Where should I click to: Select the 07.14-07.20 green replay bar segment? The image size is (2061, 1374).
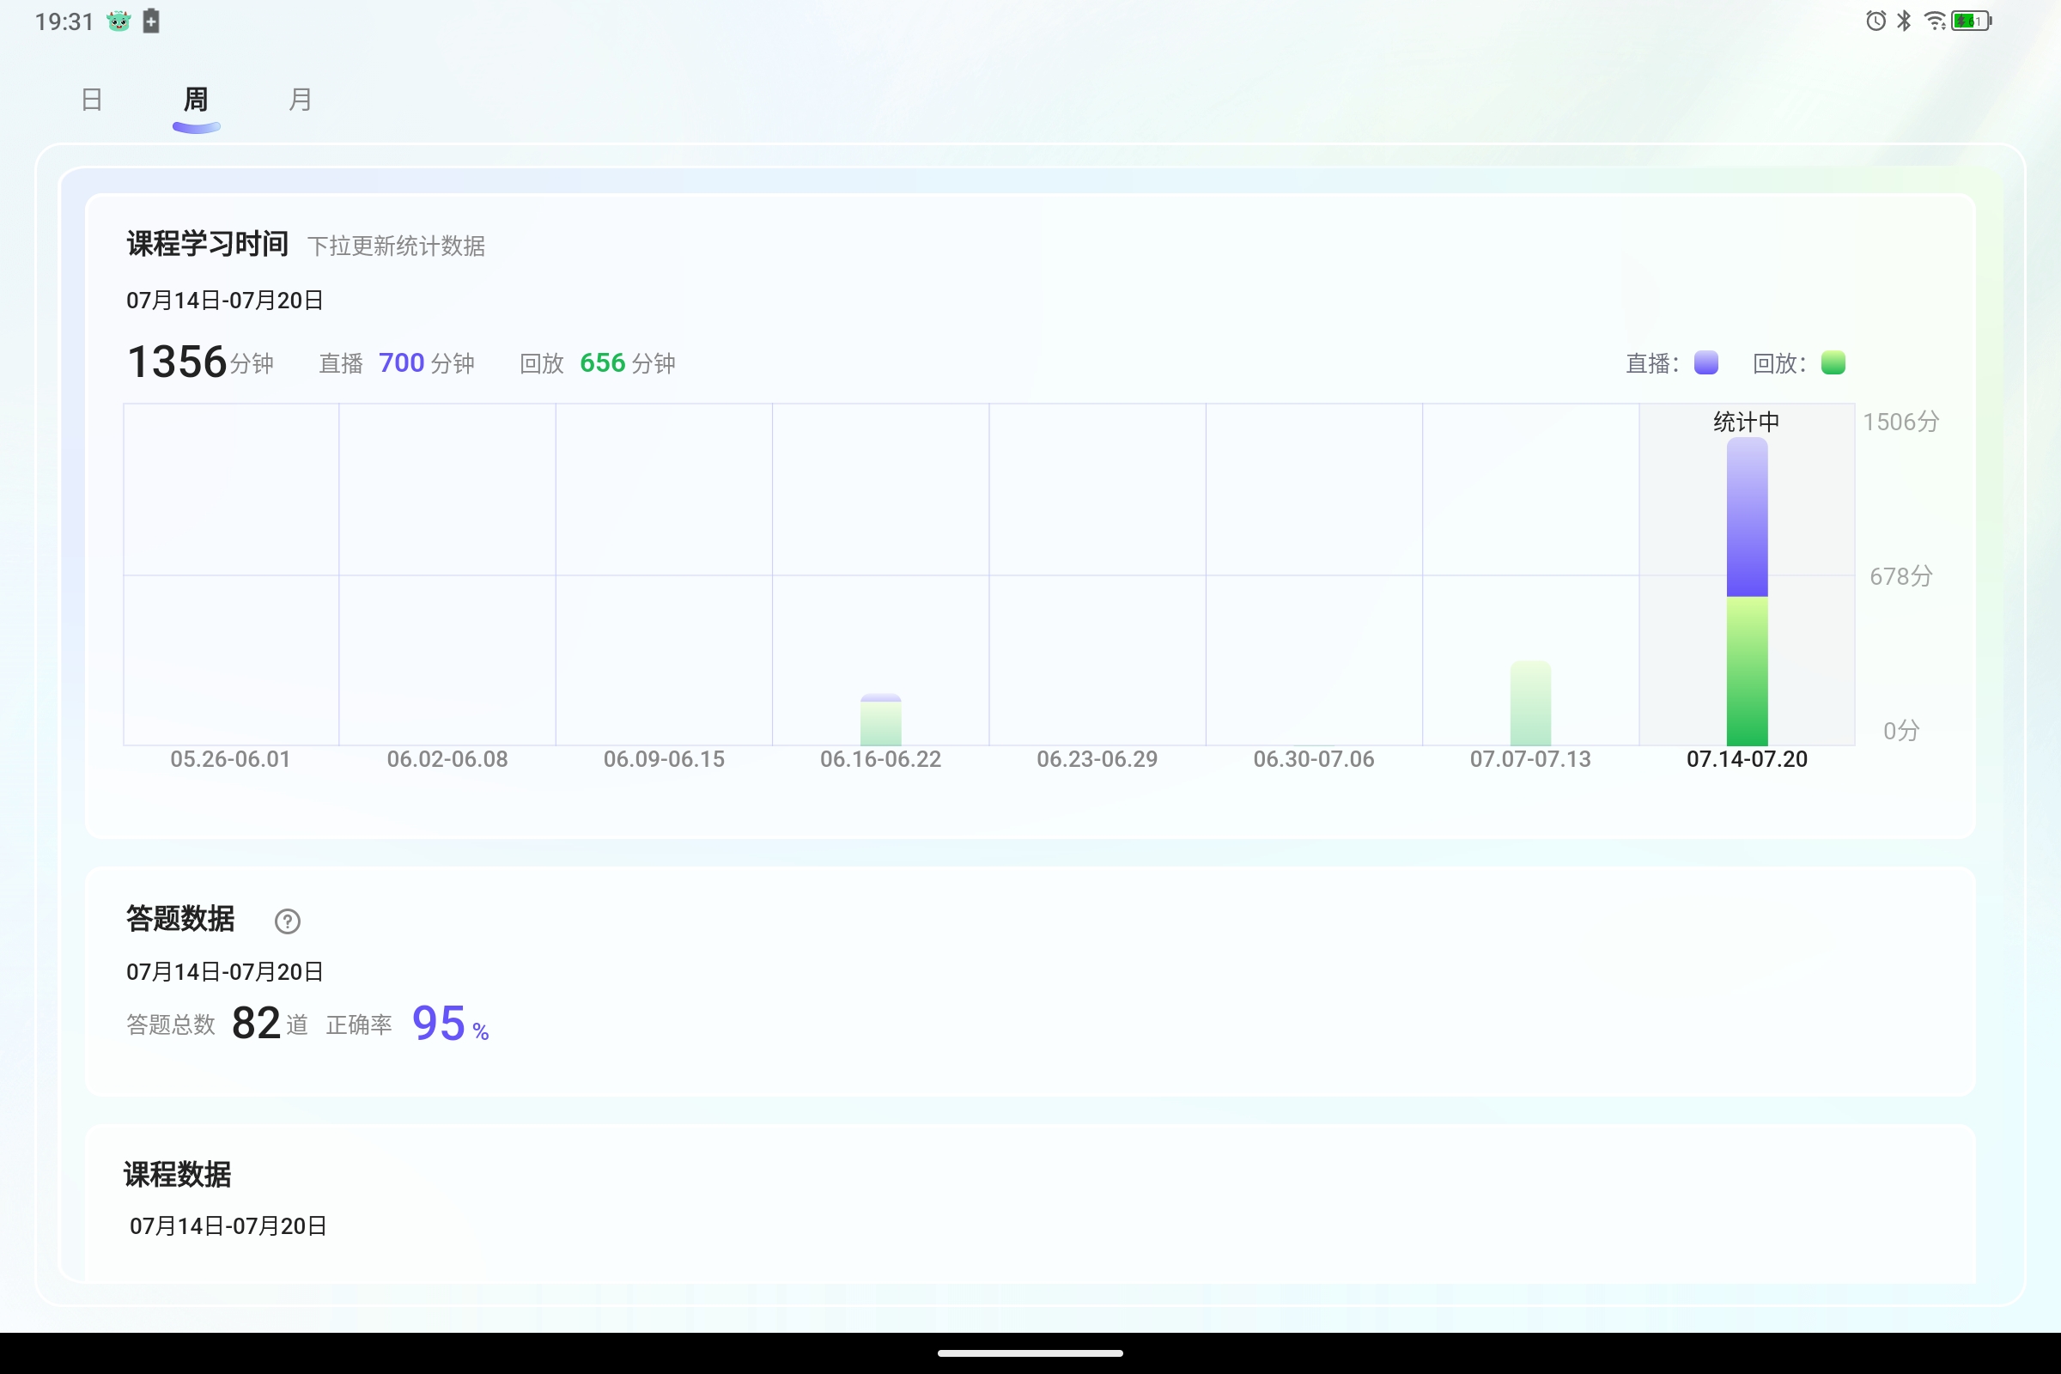pyautogui.click(x=1748, y=672)
